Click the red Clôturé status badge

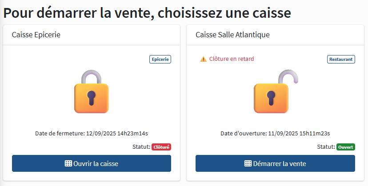(161, 147)
